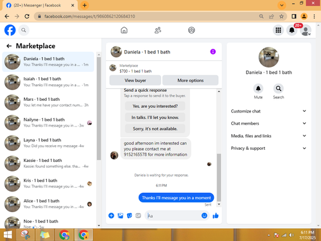Image resolution: width=321 pixels, height=241 pixels.
Task: Open Snipping Tool in taskbar
Action: pyautogui.click(x=26, y=235)
